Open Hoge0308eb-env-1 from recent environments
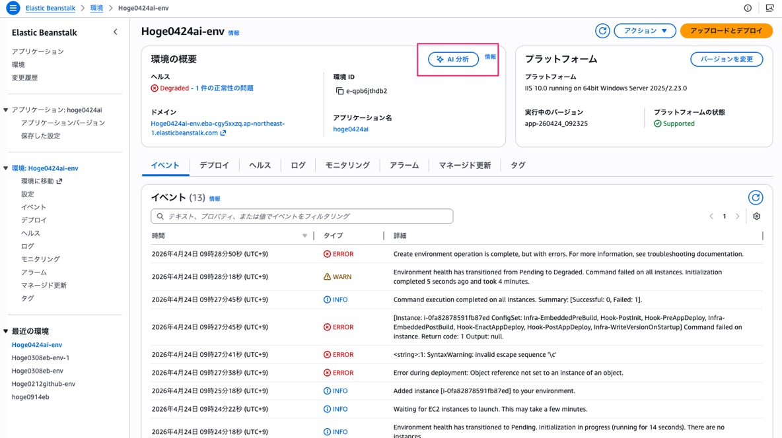 tap(40, 358)
